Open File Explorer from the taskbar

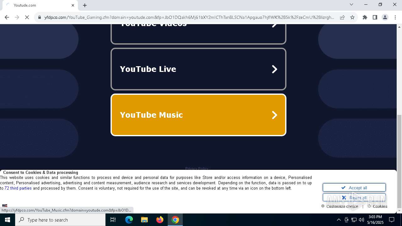[x=144, y=220]
